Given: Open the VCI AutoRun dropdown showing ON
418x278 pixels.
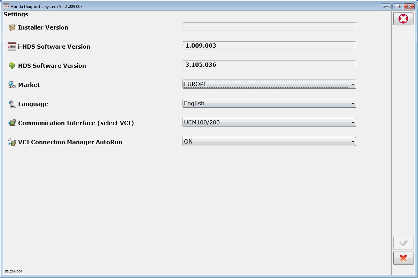Looking at the screenshot, I should coord(269,141).
